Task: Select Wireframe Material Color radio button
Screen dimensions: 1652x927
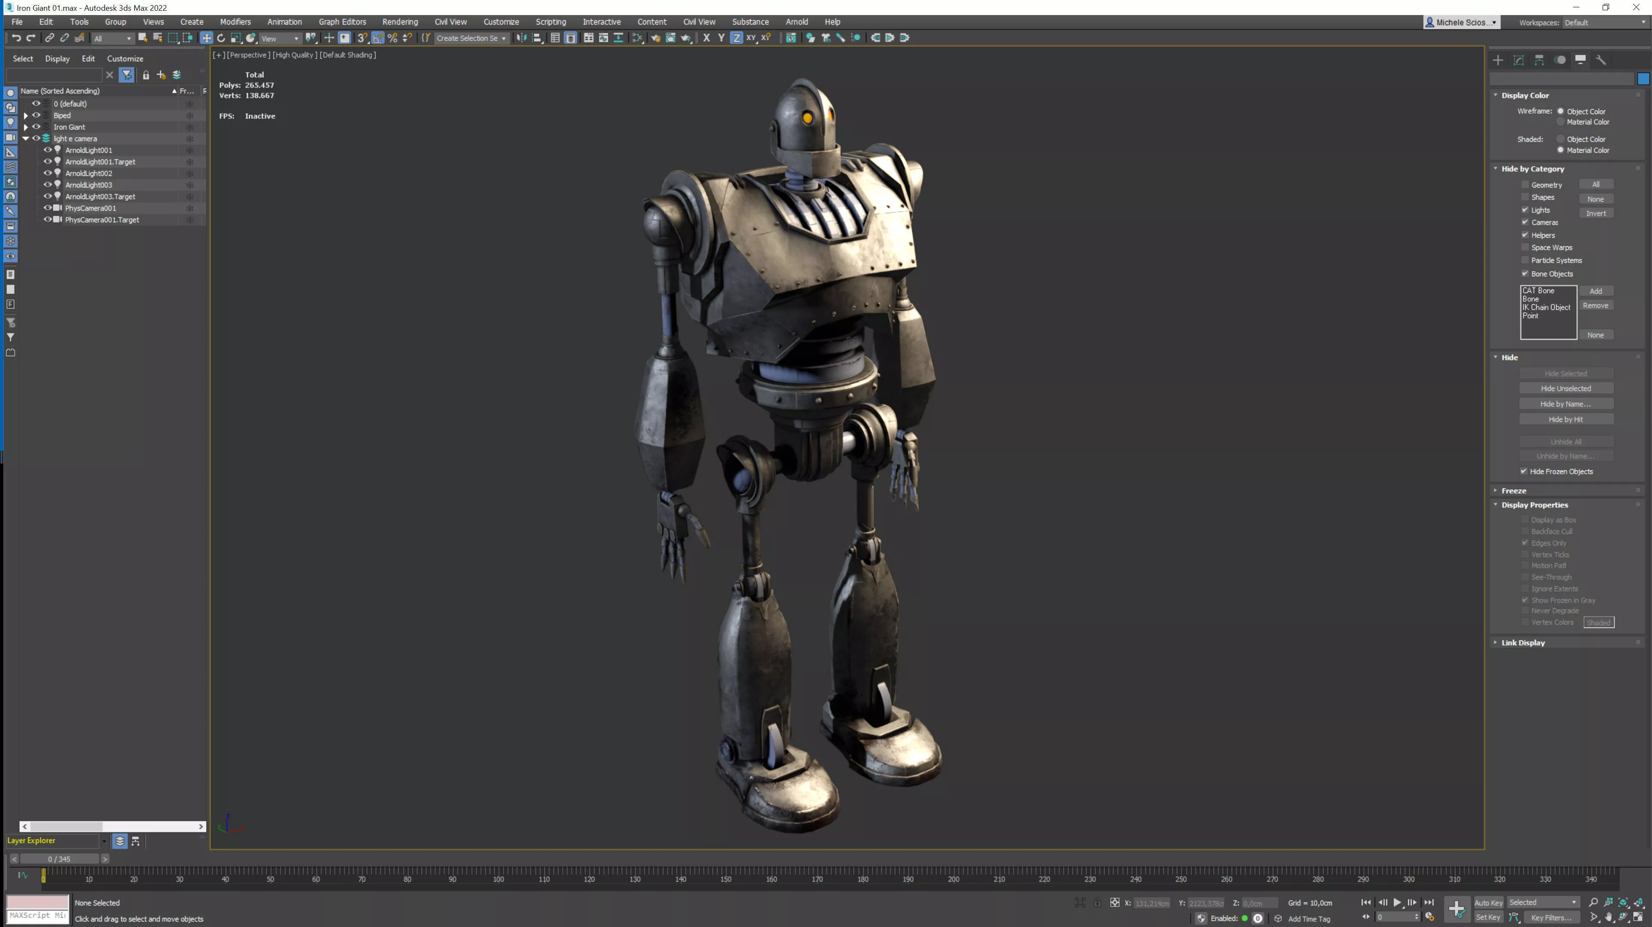Action: click(1561, 122)
